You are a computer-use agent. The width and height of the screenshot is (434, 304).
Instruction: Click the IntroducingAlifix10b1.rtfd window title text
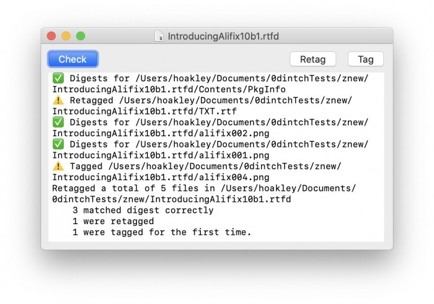coord(223,37)
